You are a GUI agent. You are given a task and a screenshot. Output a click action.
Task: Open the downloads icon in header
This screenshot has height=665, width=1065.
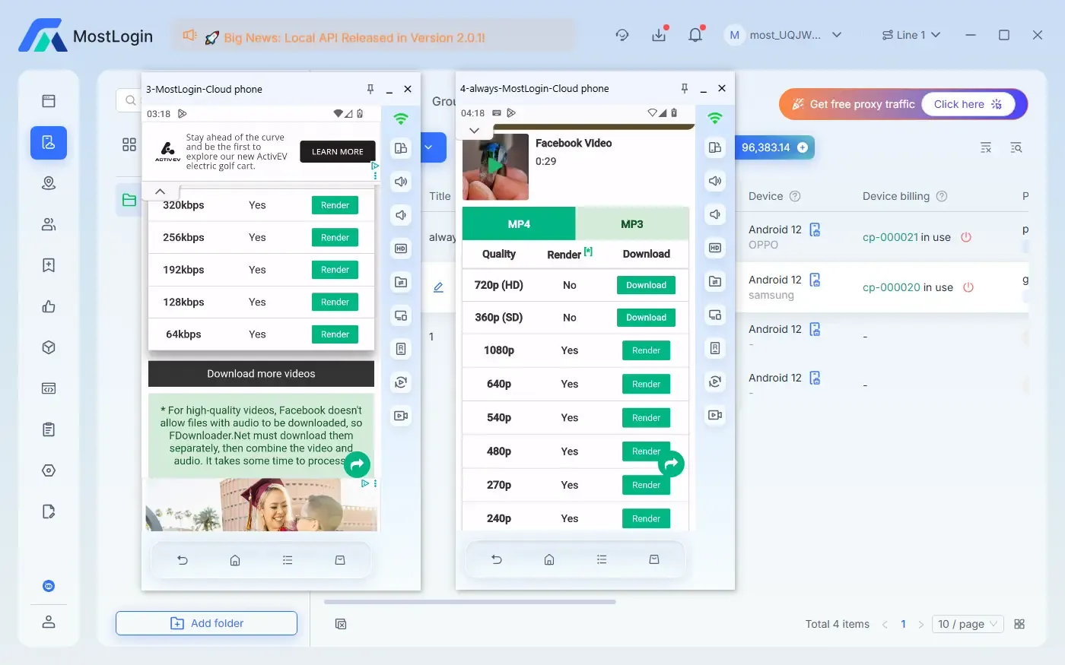pyautogui.click(x=659, y=35)
